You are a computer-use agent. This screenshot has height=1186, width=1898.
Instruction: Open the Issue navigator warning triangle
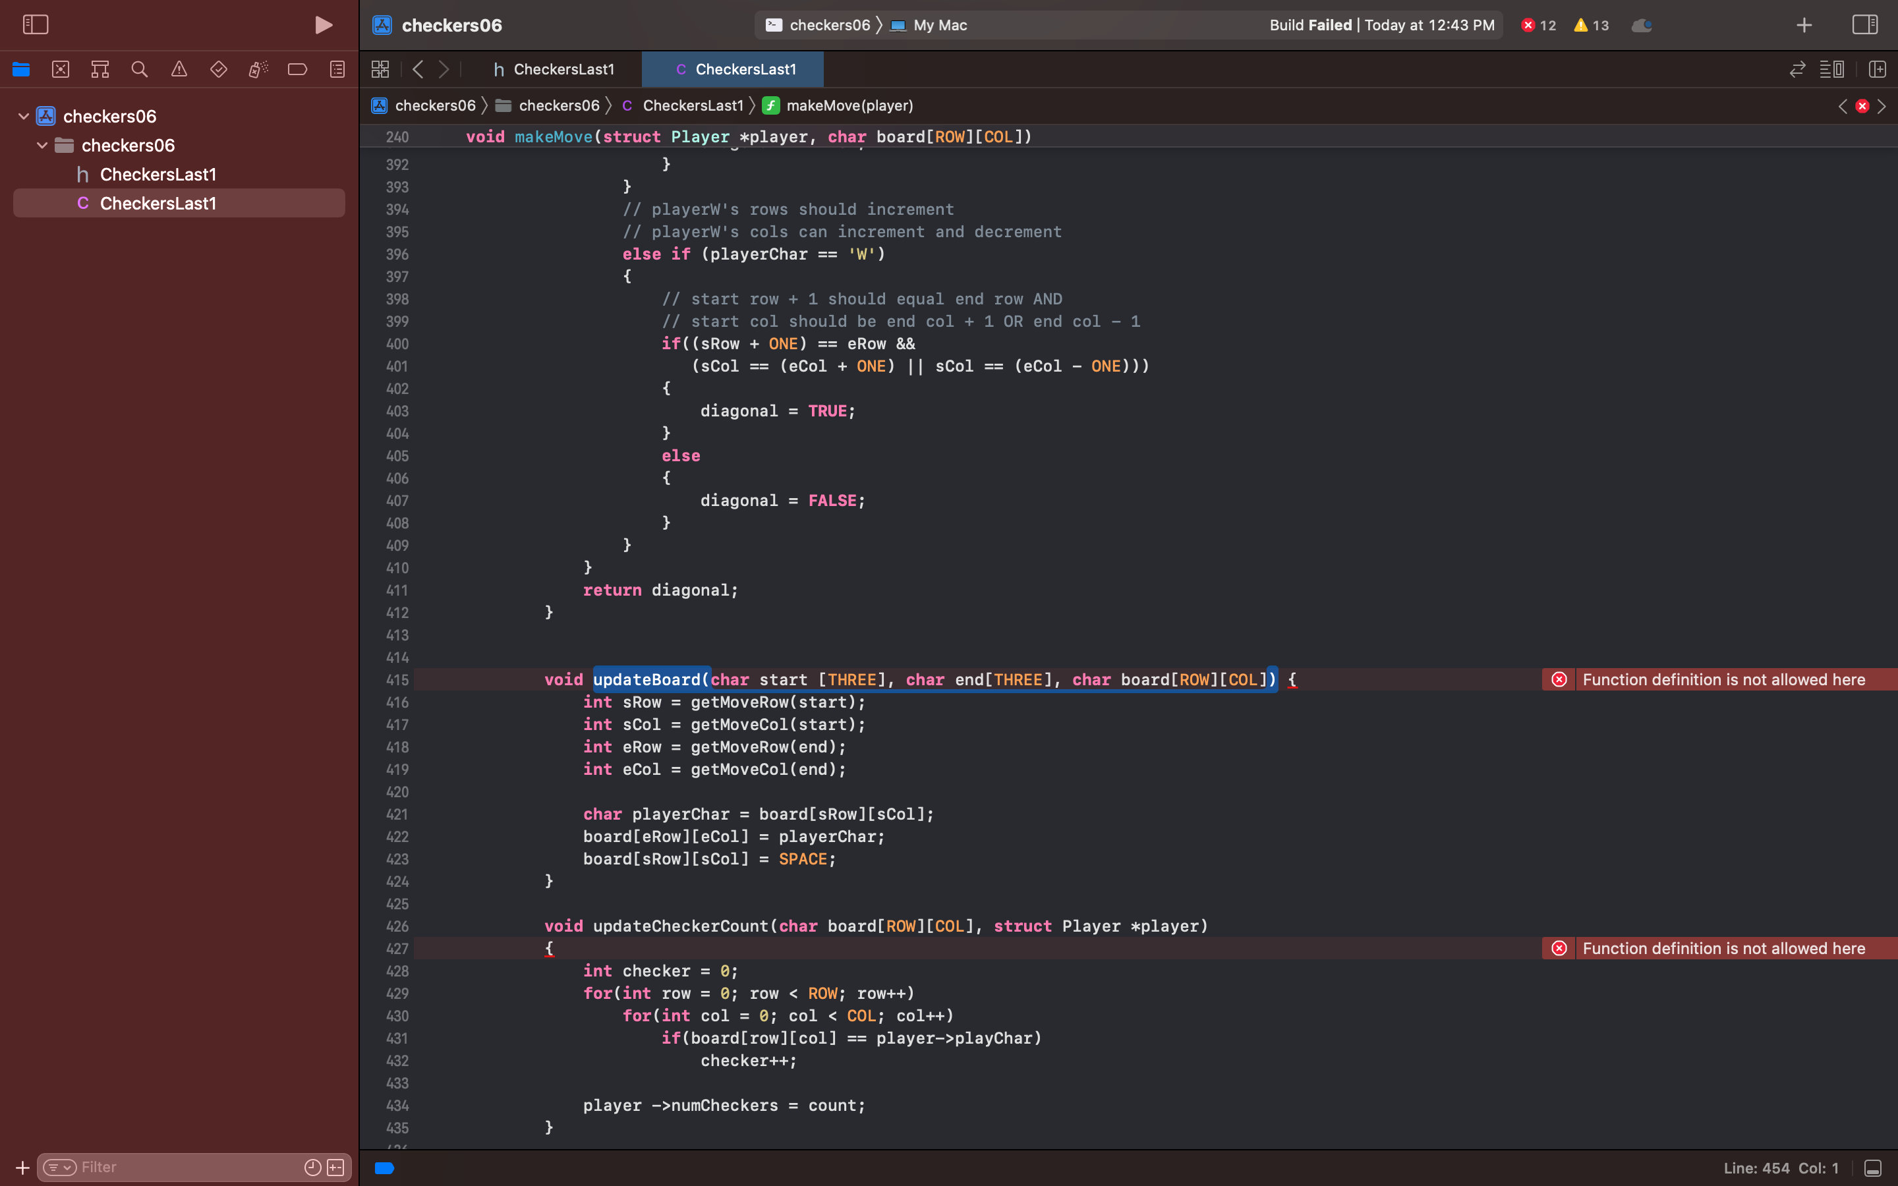click(179, 69)
